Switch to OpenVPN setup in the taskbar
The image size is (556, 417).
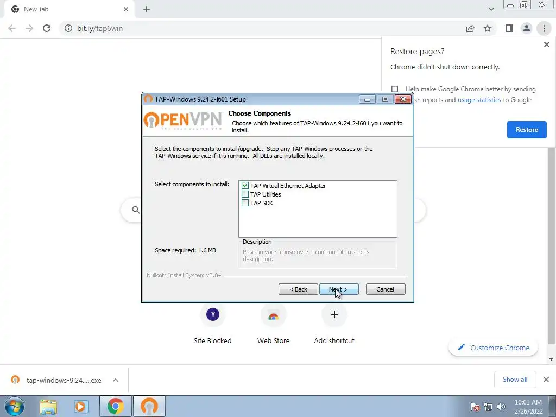[x=149, y=406]
